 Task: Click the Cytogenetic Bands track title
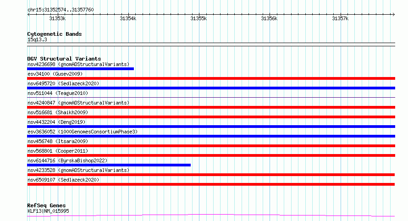(x=55, y=34)
